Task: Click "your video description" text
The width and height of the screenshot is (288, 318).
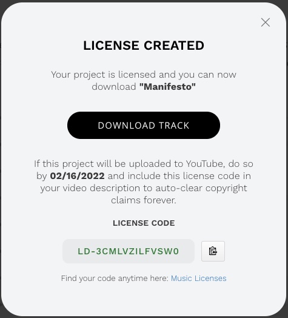Action: coord(90,188)
